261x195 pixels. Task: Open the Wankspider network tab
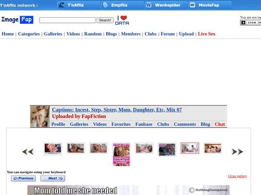click(167, 5)
